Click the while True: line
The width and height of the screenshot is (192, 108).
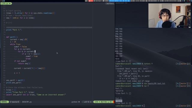click(x=15, y=44)
